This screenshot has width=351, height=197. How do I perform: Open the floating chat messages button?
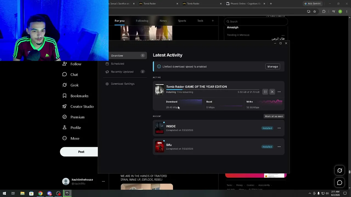[339, 183]
